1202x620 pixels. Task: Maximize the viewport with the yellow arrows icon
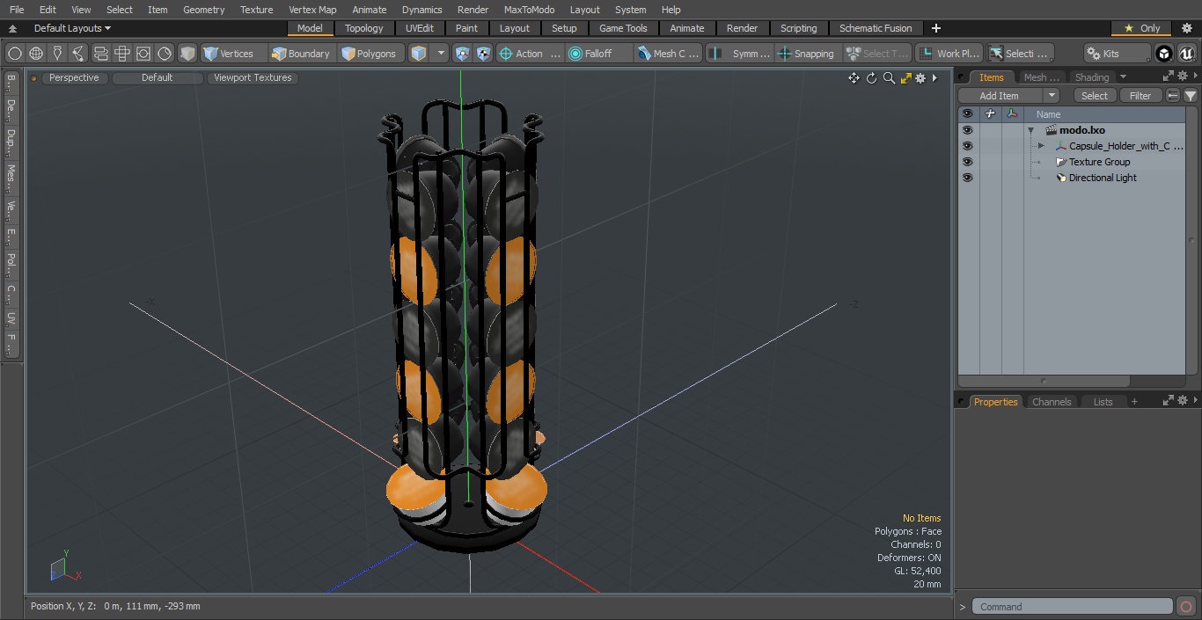pos(905,78)
